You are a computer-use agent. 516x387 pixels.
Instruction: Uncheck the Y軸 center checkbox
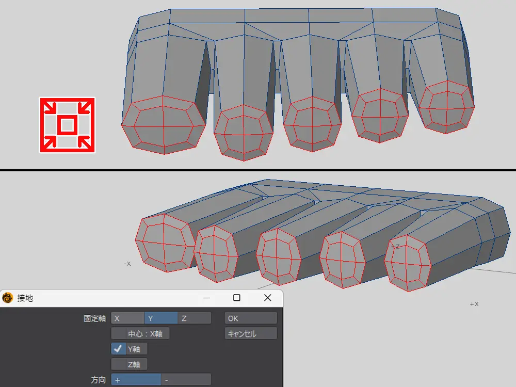click(119, 349)
